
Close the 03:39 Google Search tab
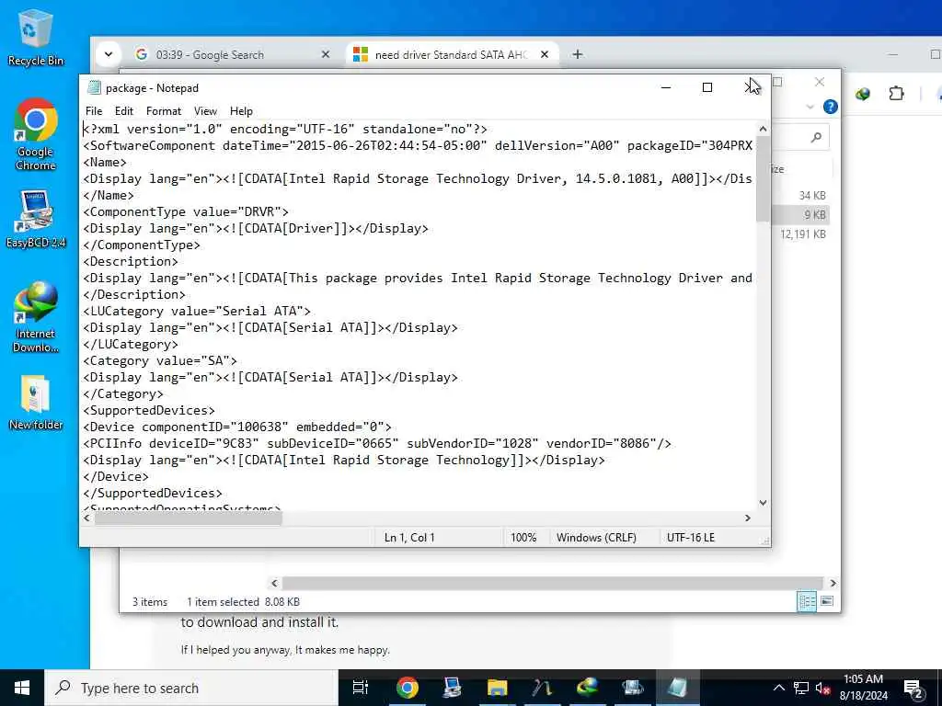pos(326,54)
